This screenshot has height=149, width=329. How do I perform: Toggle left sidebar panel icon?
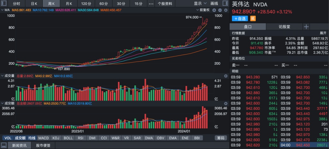[x=4, y=4]
